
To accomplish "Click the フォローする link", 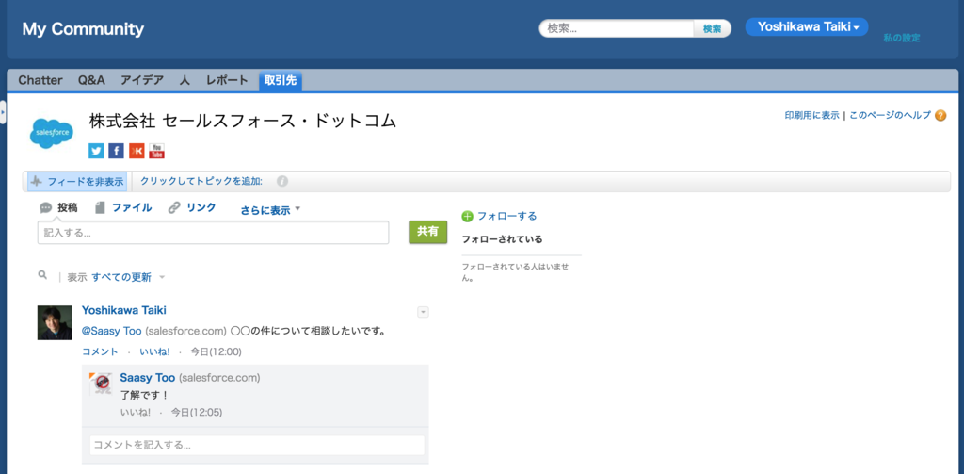I will (507, 216).
